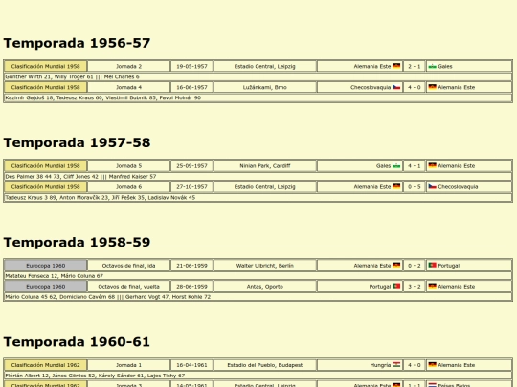
Task: Click East Germany flag in the 16-04-1961 match
Action: [432, 365]
